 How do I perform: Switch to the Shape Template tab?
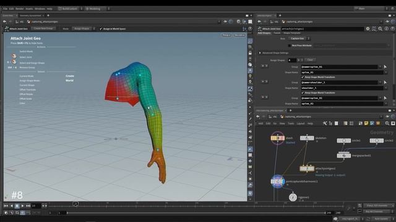click(291, 33)
